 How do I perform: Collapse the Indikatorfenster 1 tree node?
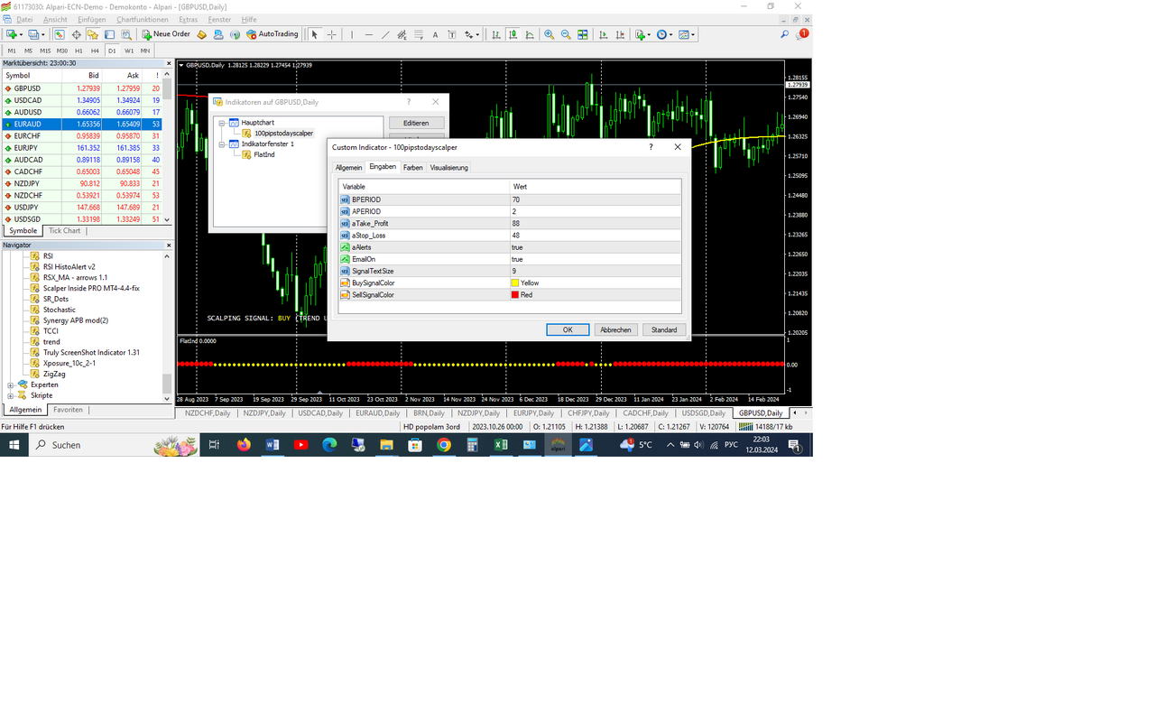click(x=222, y=144)
